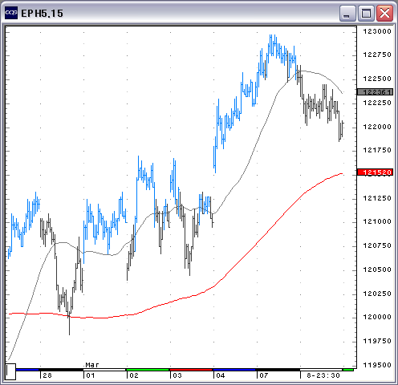The width and height of the screenshot is (398, 385).
Task: Click the 01 date marker on time axis
Action: pos(91,375)
